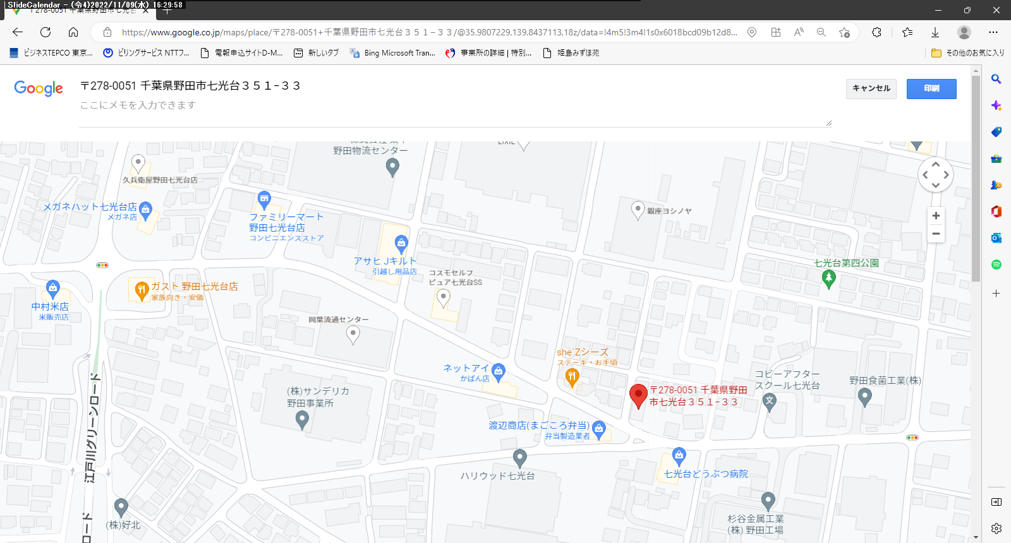Open Bing Microsoft Translator bookmark

click(392, 53)
